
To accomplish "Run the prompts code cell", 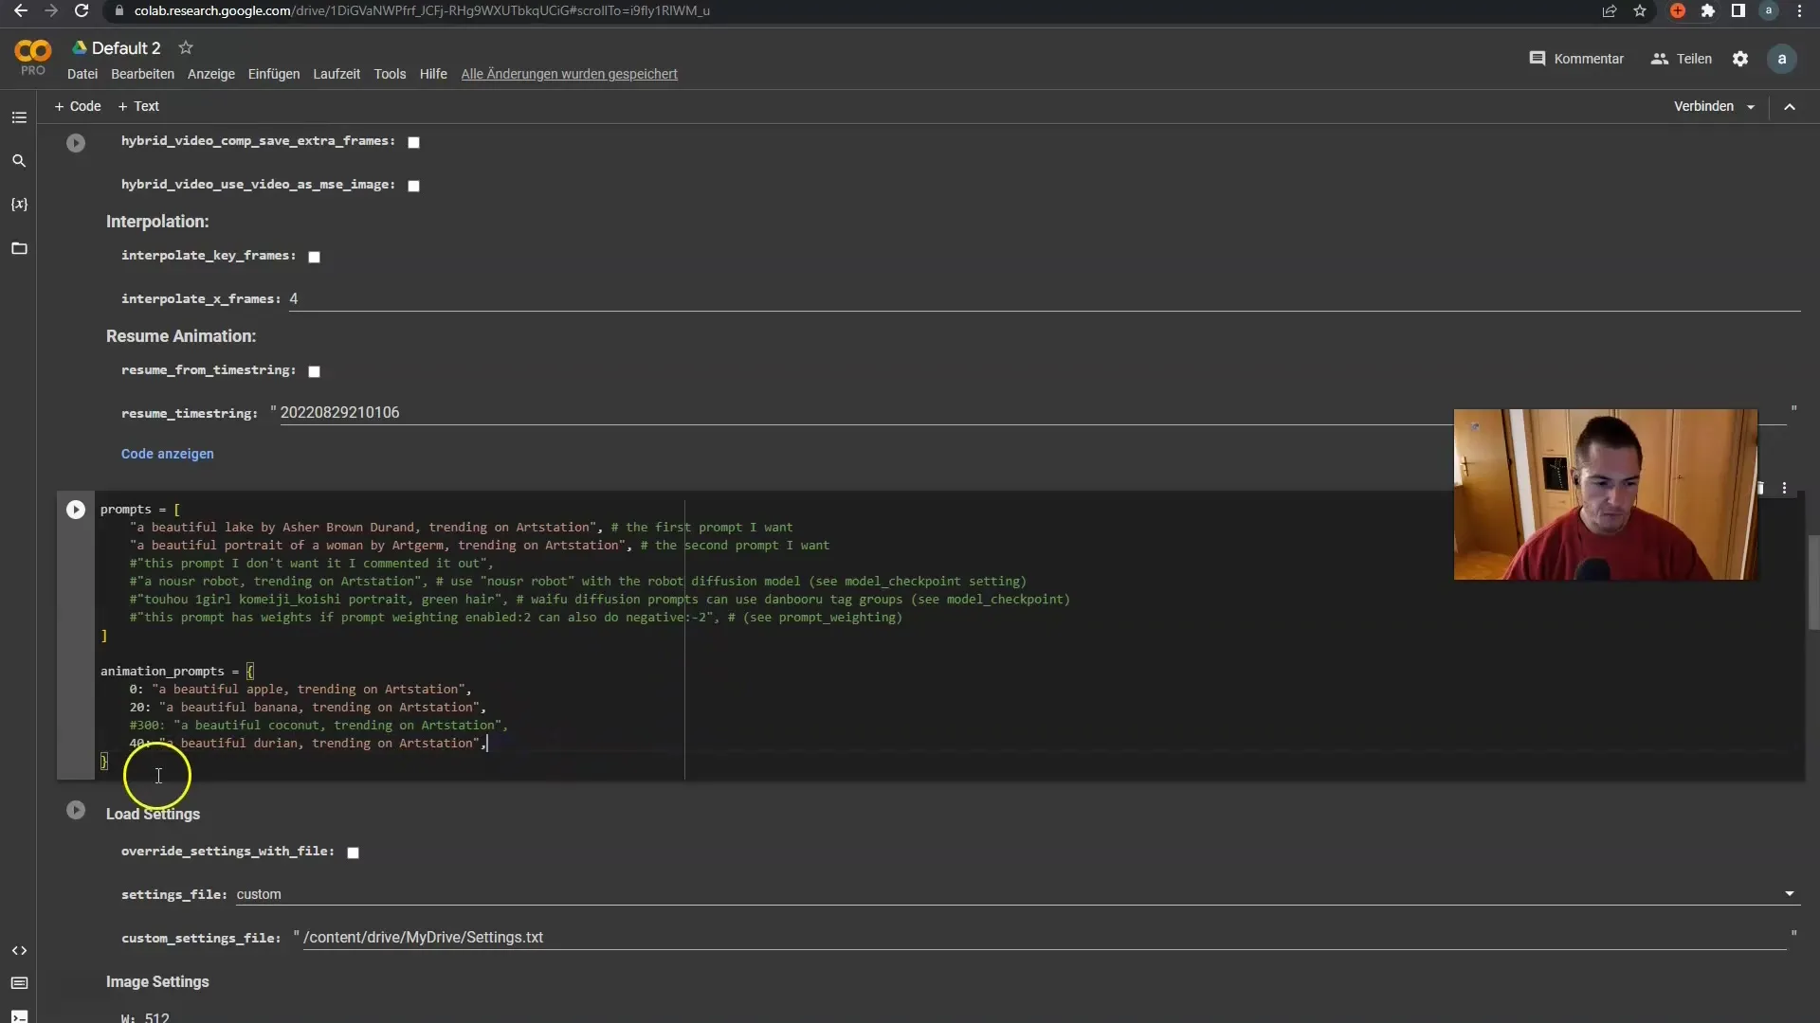I will (76, 510).
